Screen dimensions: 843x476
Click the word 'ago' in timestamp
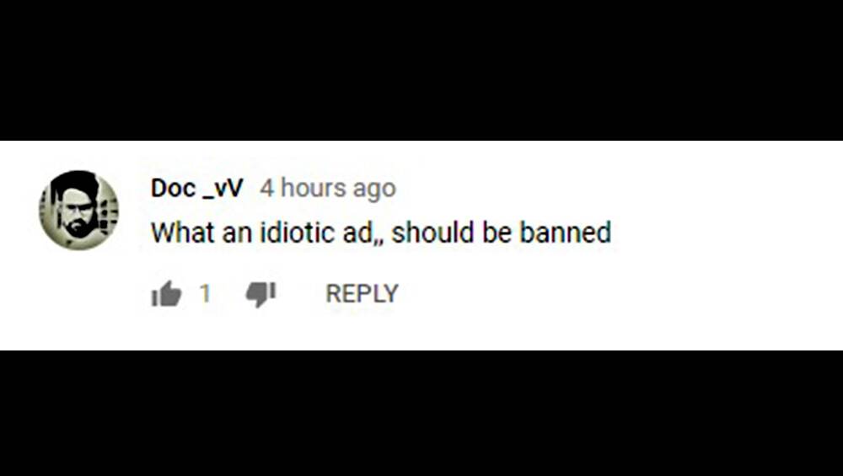(374, 190)
